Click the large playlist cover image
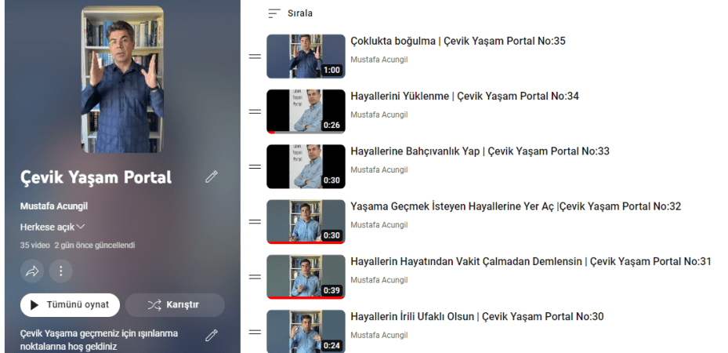The image size is (728, 353). (x=122, y=80)
